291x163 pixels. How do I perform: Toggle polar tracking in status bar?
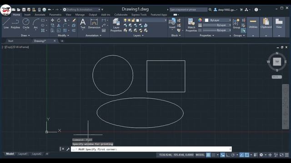tap(233, 155)
